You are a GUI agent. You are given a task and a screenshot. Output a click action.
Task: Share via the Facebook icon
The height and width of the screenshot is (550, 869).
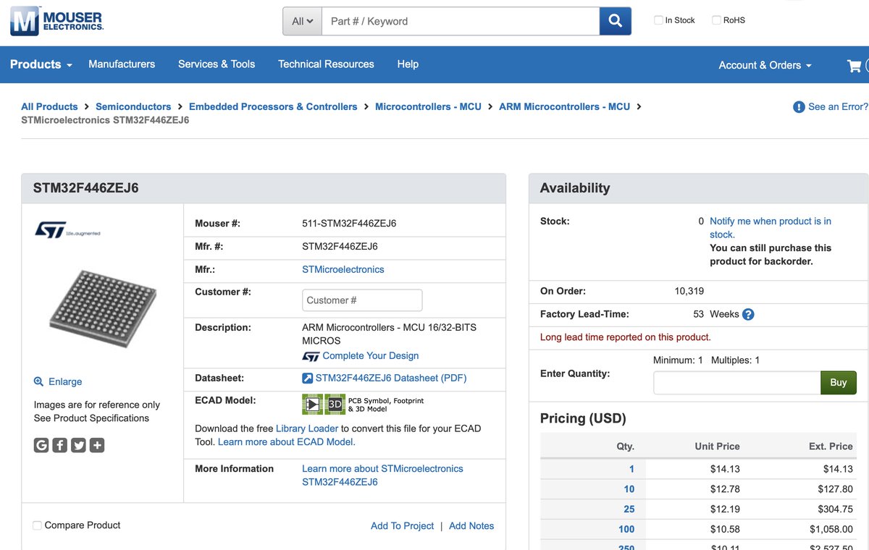[59, 445]
